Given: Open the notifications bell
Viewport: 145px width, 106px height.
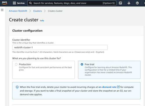Looking at the screenshot, I should pos(129,3).
